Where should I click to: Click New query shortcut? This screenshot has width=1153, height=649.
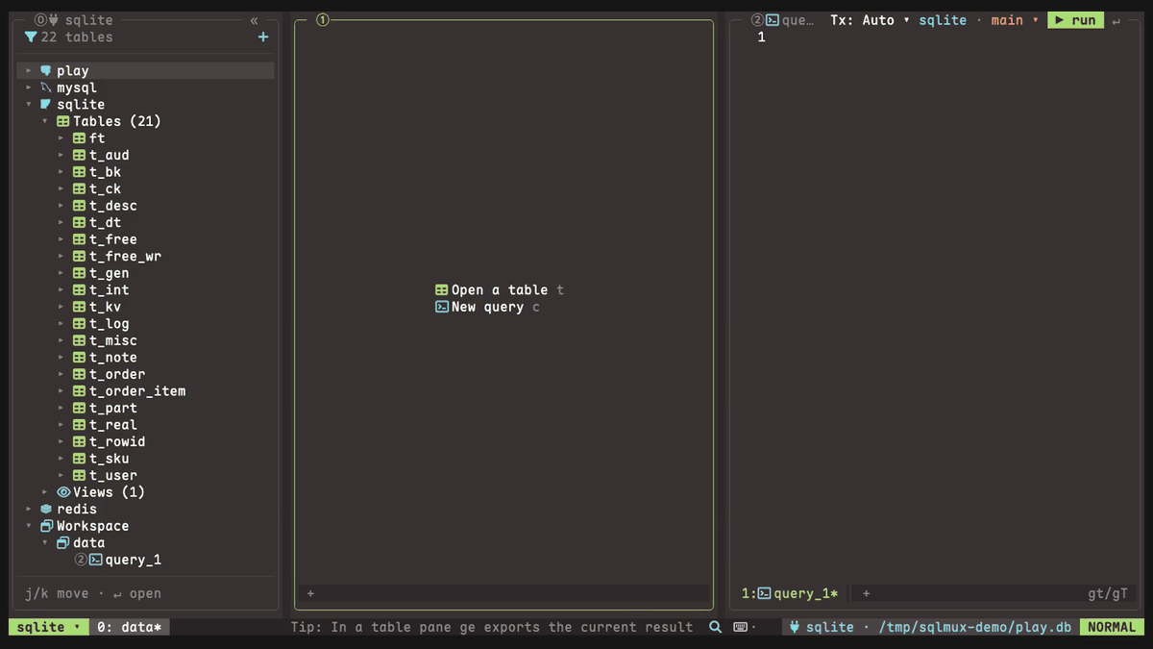point(487,308)
